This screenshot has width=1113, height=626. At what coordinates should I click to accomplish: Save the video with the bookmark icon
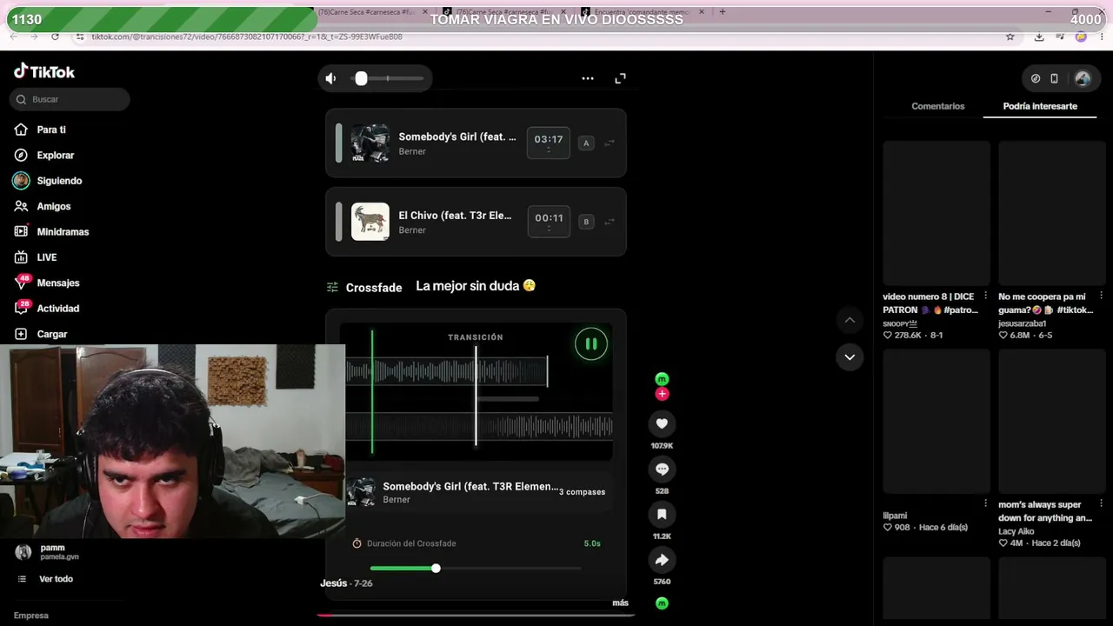(662, 514)
